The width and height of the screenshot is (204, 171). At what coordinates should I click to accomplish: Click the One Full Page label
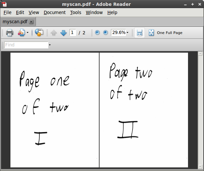pos(169,33)
